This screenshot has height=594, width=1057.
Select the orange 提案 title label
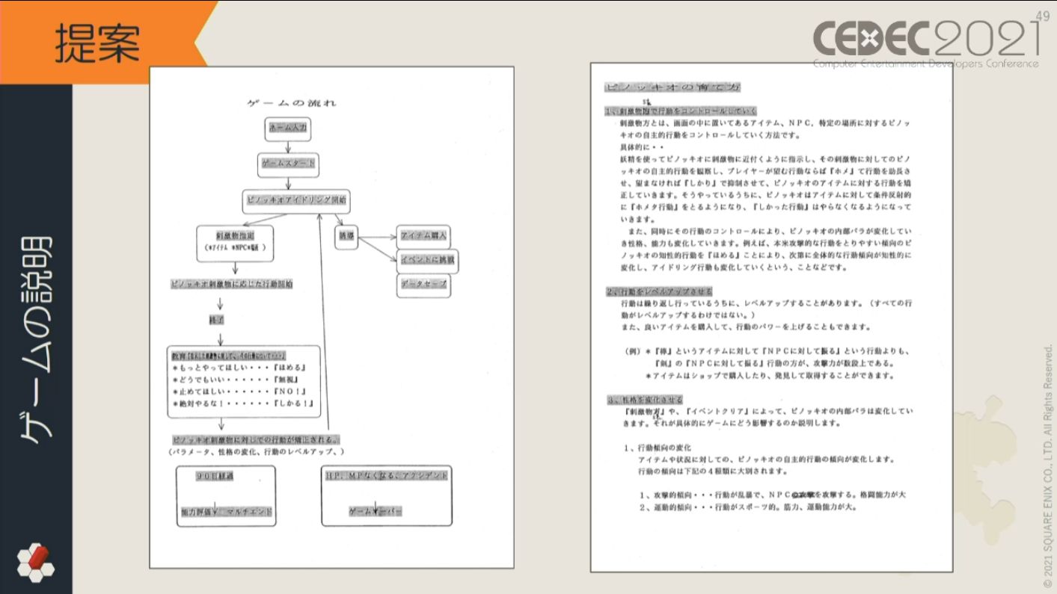(x=97, y=45)
